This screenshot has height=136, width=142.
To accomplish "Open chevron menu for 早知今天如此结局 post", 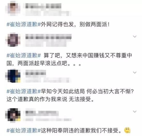I will coord(135,73).
